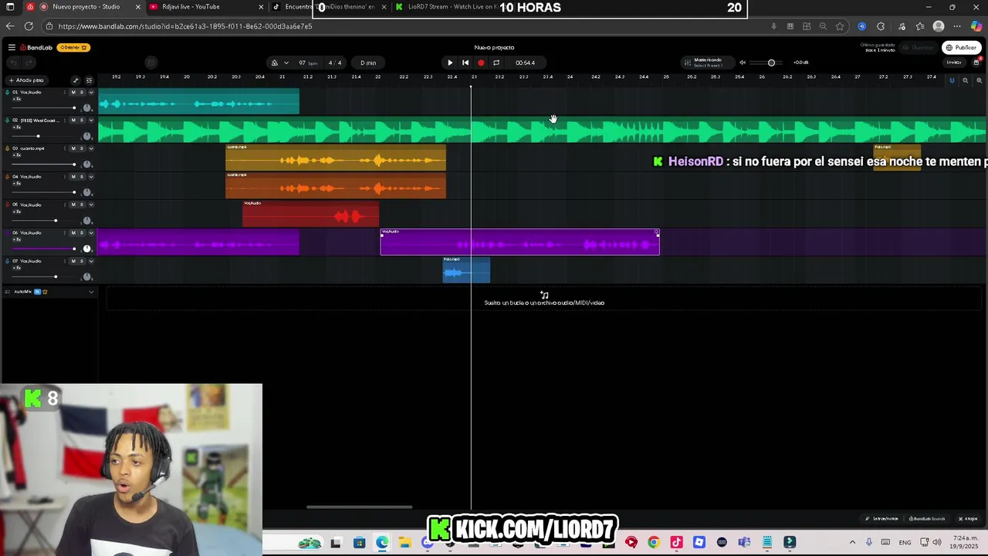Toggle loop cycle mode
988x556 pixels.
[x=496, y=63]
